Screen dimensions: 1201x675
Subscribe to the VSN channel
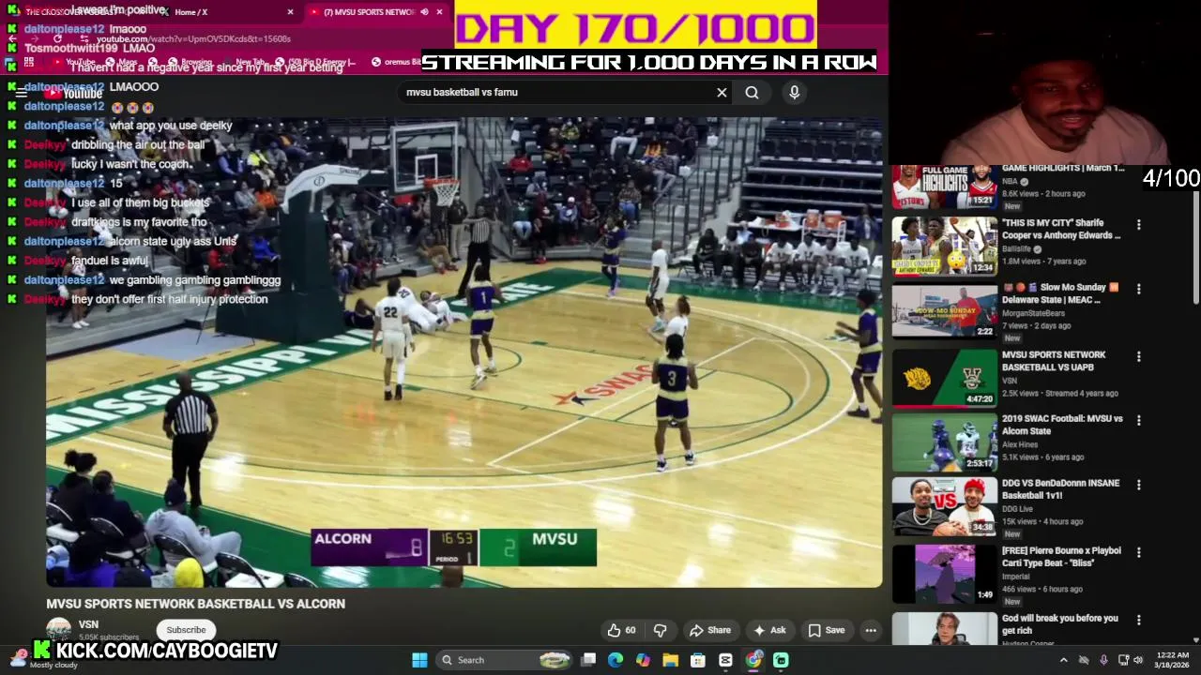[x=186, y=630]
